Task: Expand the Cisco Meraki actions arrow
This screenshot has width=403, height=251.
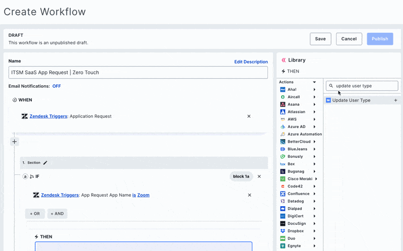Action: (316, 179)
